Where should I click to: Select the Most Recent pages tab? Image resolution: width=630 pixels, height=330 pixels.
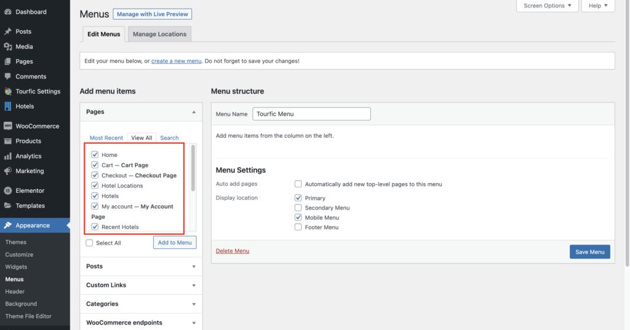[106, 138]
